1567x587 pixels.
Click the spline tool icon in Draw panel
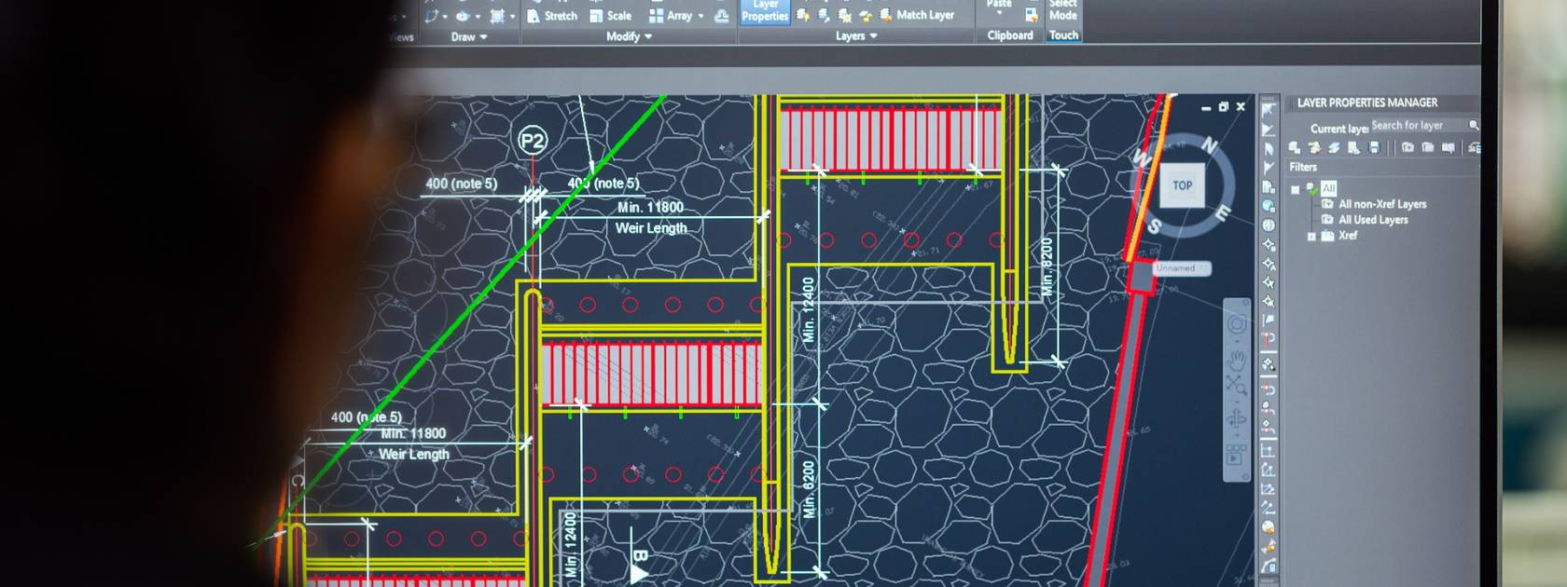click(x=431, y=16)
